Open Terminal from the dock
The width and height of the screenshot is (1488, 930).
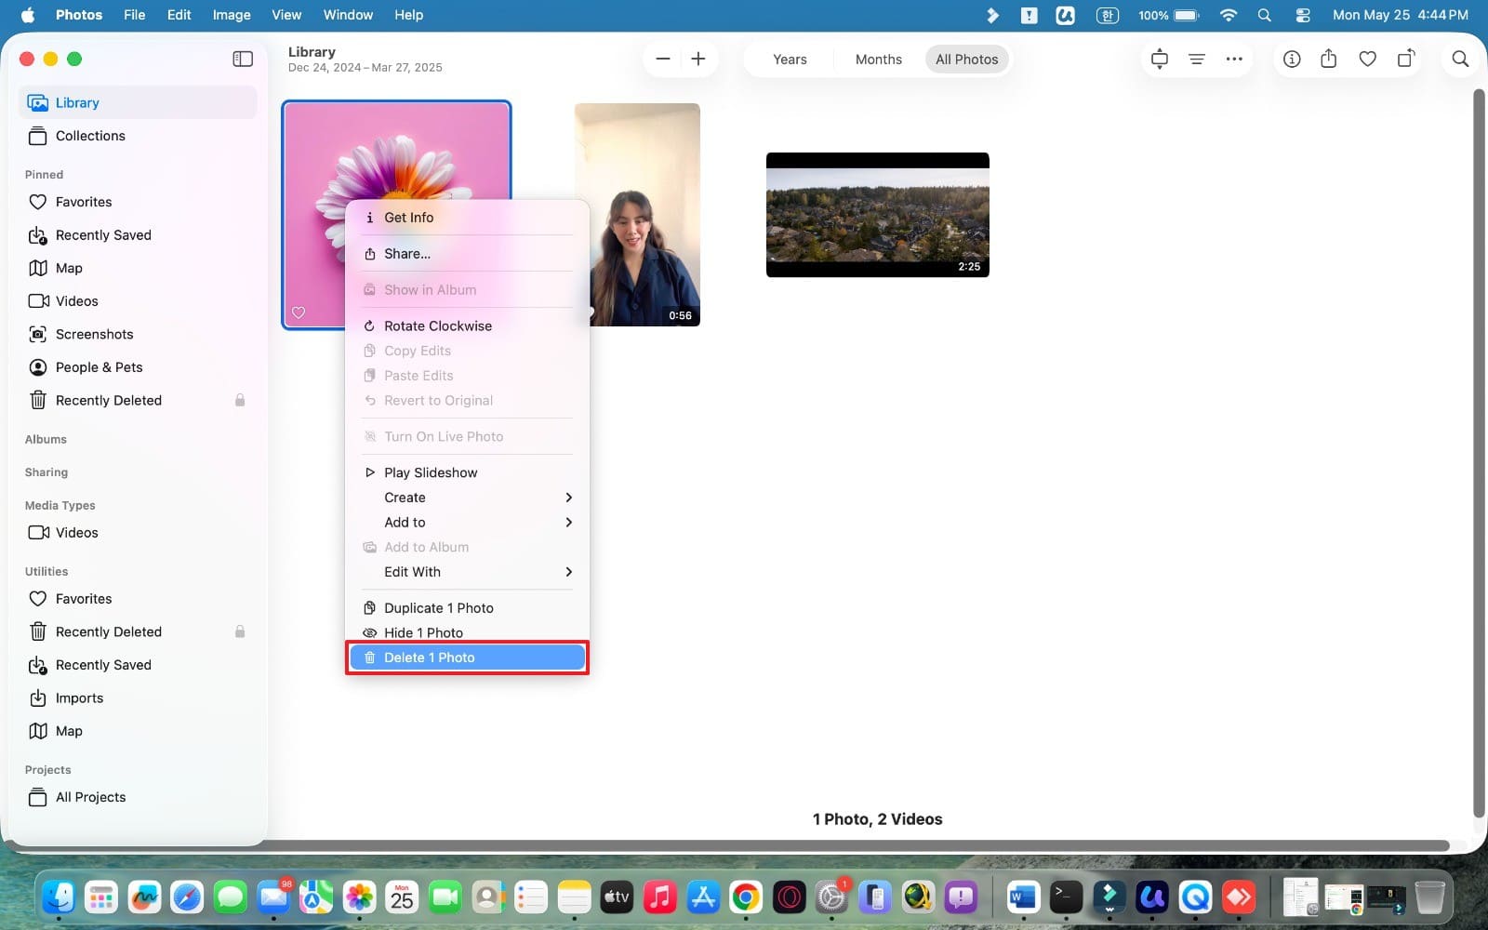[x=1066, y=897]
